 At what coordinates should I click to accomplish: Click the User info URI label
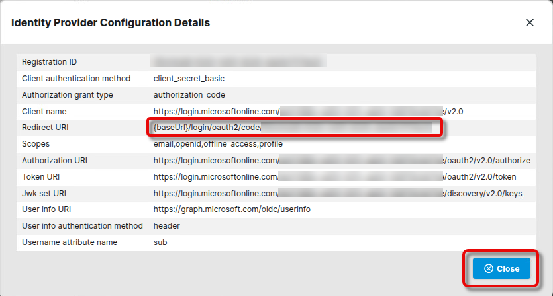tap(46, 209)
